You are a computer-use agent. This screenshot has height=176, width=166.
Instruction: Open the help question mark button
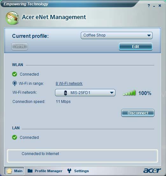click(149, 5)
